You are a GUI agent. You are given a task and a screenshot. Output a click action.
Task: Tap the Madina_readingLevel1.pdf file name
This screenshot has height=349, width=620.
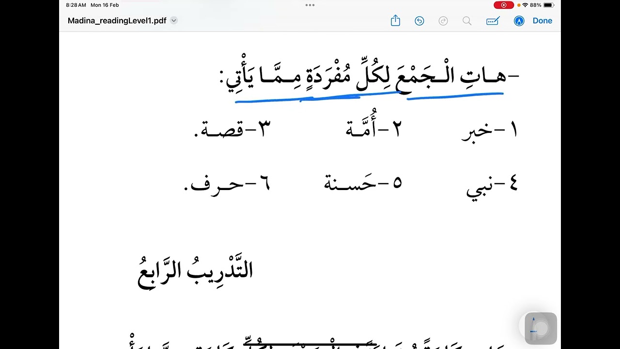(x=117, y=21)
